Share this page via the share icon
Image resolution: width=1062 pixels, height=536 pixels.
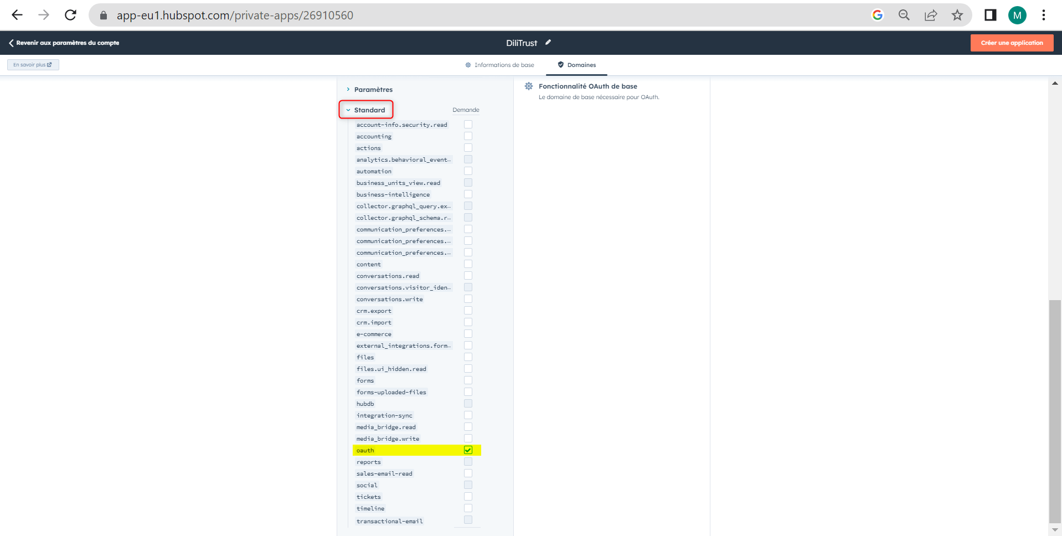(931, 15)
